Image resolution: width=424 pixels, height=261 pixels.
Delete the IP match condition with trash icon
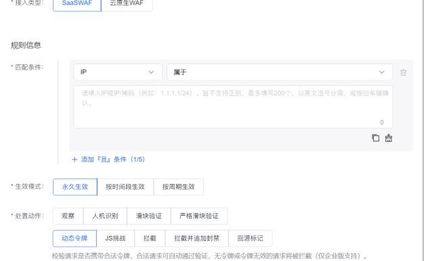[x=403, y=72]
